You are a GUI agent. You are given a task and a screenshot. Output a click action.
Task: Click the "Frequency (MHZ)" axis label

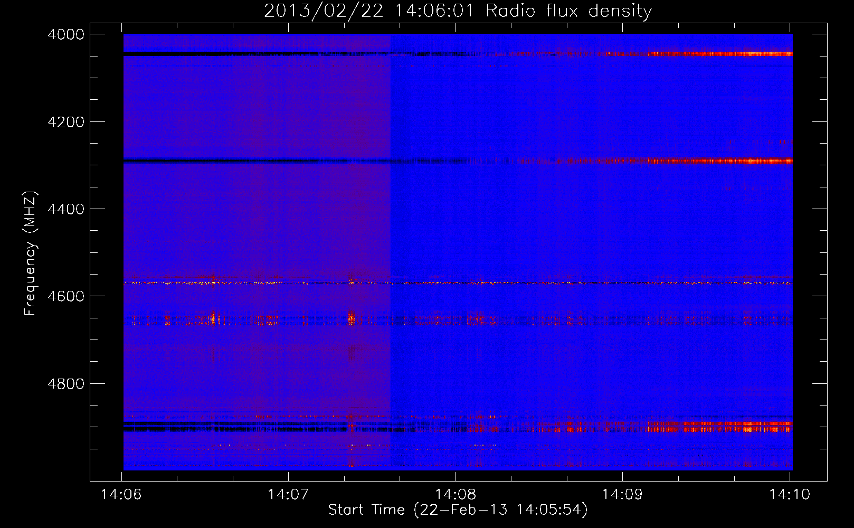(x=31, y=253)
